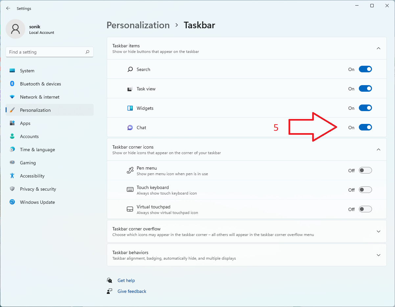The image size is (395, 307).
Task: Click the Personalization breadcrumb heading
Action: pos(138,25)
